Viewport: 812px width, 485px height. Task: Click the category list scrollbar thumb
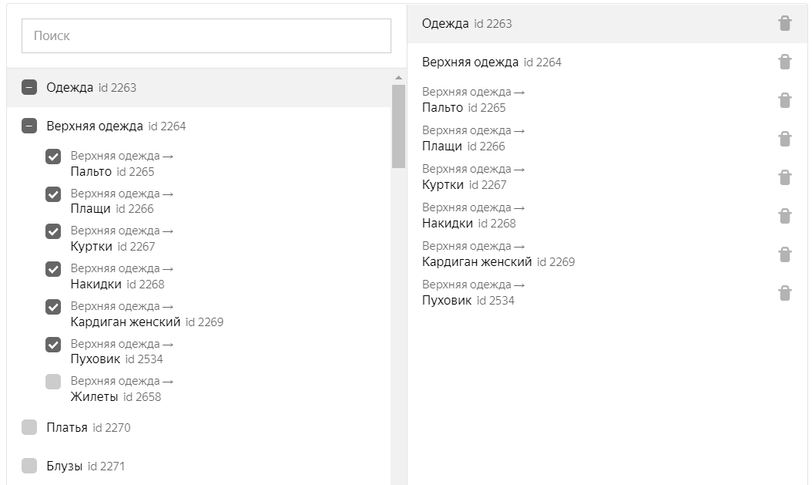[x=398, y=126]
